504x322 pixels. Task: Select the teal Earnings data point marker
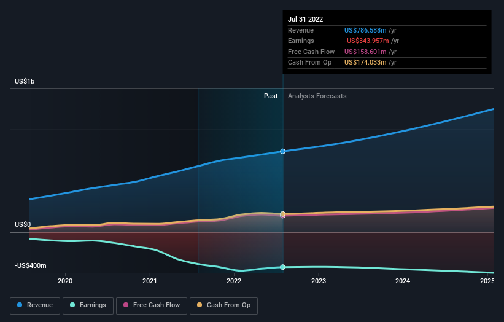click(x=282, y=267)
